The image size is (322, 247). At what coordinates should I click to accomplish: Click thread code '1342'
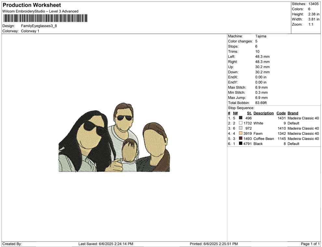click(x=282, y=134)
